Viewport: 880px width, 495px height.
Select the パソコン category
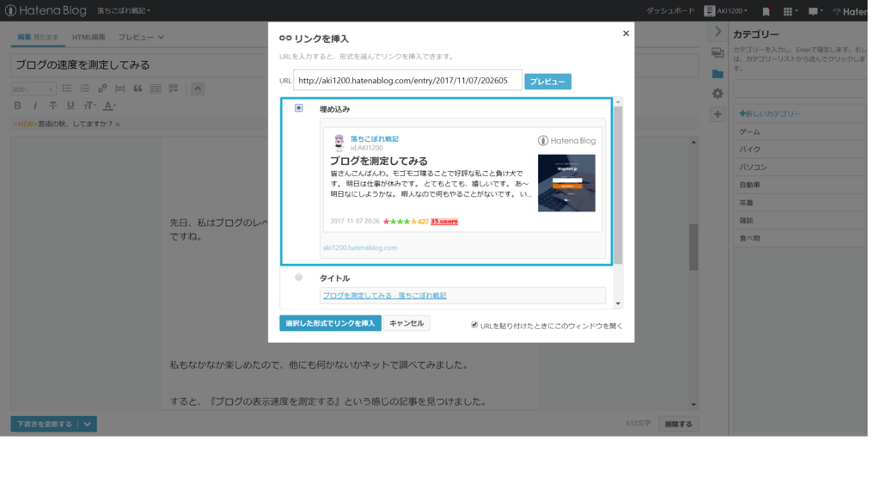[x=800, y=168]
